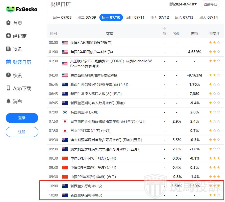This screenshot has height=202, width=225.
Task: Click the 快讯 clock icon
Action: 8,75
